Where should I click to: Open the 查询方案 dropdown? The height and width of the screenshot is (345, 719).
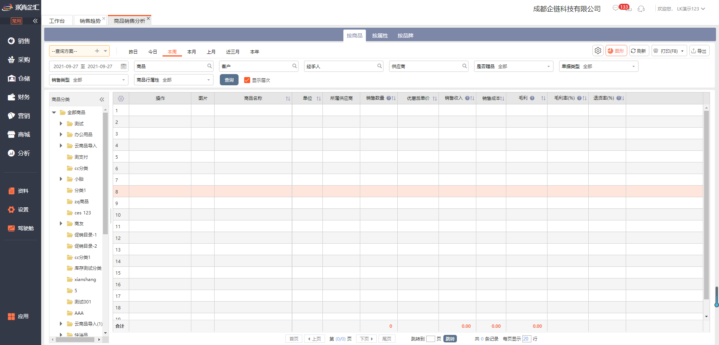106,51
